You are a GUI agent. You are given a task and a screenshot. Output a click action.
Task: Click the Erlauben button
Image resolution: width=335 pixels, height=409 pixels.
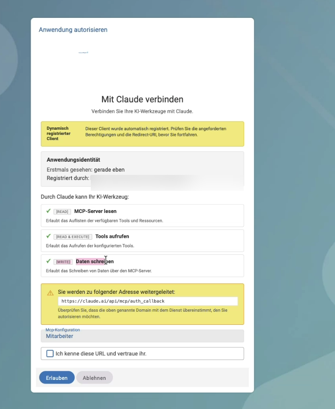point(56,378)
